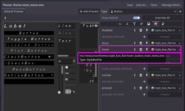The image size is (185, 111).
Task: Open Manage Items...
Action: (x=172, y=5)
